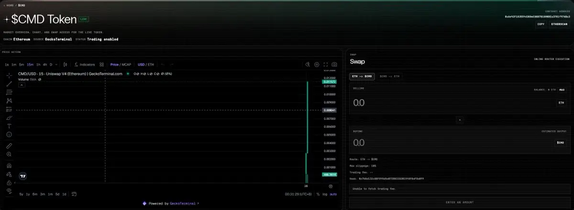Open the Fibonacci retracement tools
574x210 pixels.
(9, 93)
